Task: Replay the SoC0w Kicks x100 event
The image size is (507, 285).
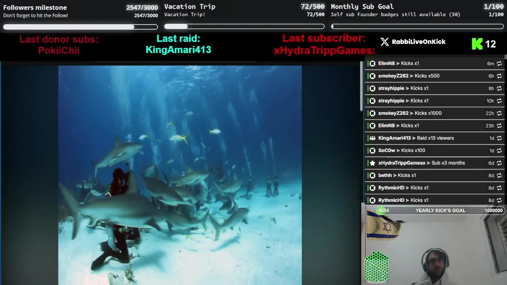Action: click(x=499, y=151)
